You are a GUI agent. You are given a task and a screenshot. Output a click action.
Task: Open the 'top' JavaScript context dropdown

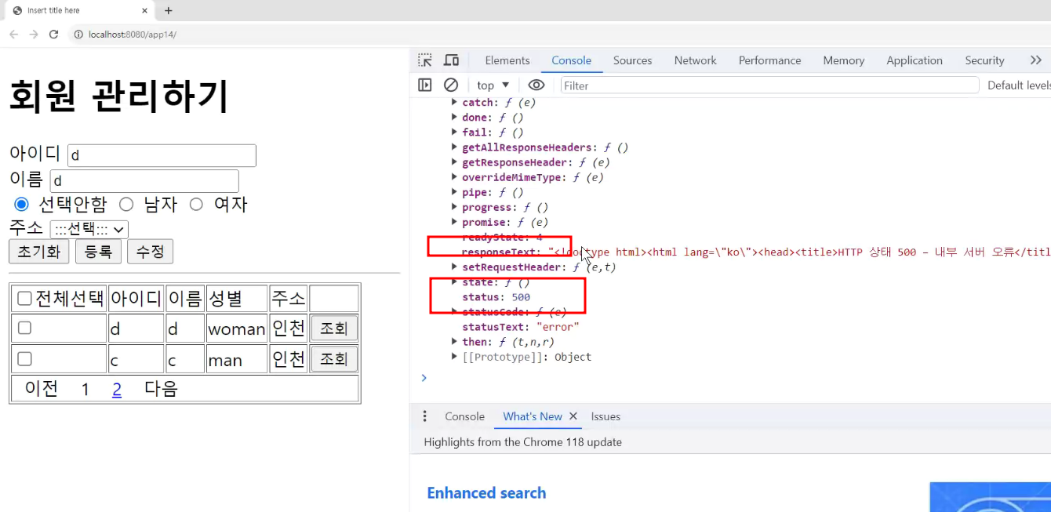(x=493, y=85)
